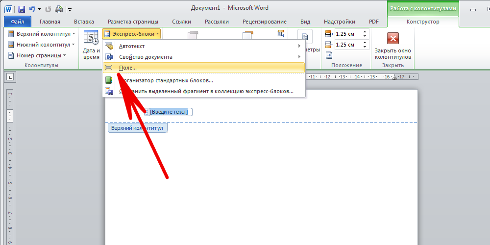Click the Организатор стандартных блоков book icon

pos(108,80)
